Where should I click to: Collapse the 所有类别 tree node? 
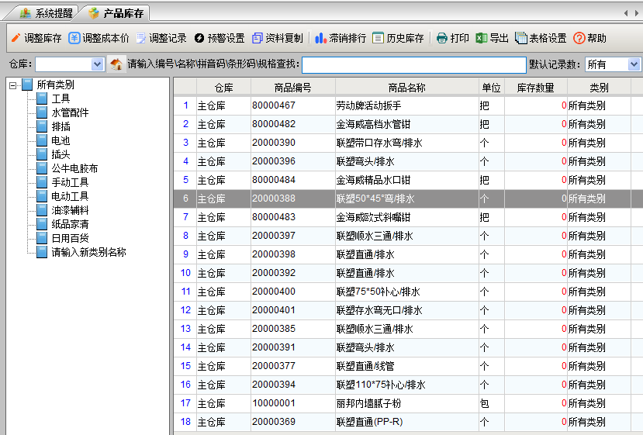click(13, 85)
